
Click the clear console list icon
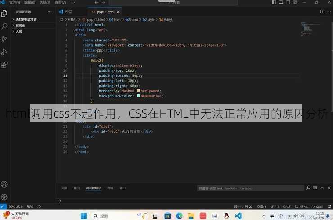(x=315, y=188)
